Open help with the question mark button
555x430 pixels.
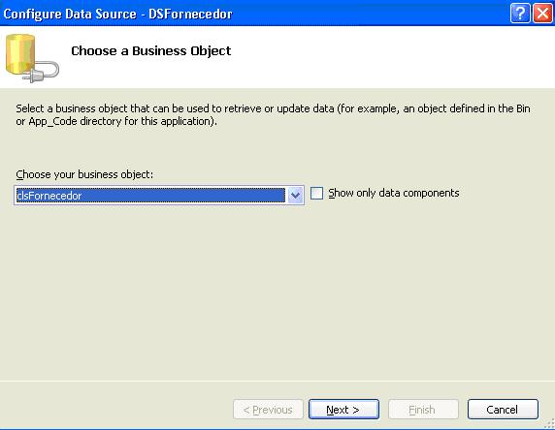pos(520,14)
